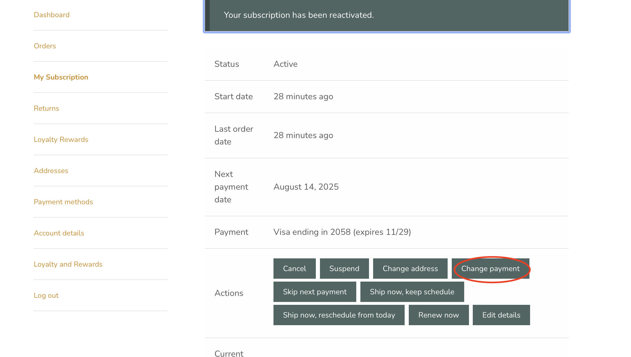Open Payment methods in sidebar
631x357 pixels.
point(63,202)
